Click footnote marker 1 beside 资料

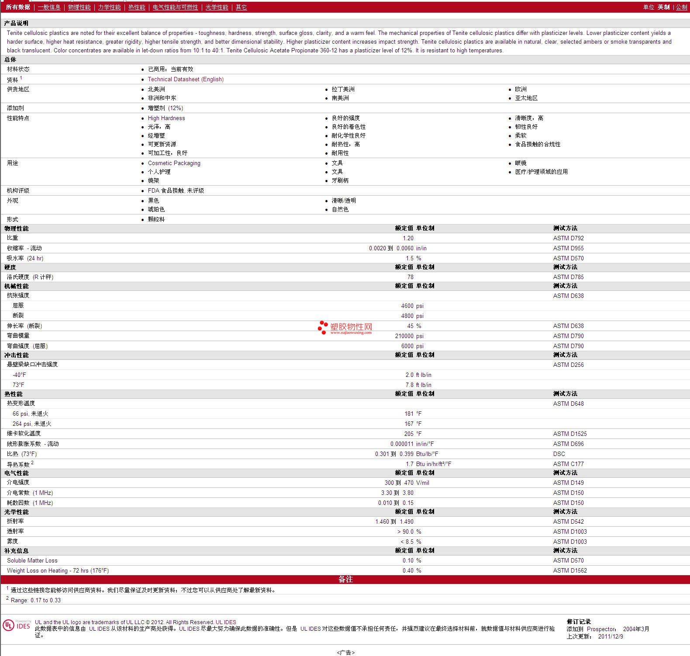tap(21, 78)
